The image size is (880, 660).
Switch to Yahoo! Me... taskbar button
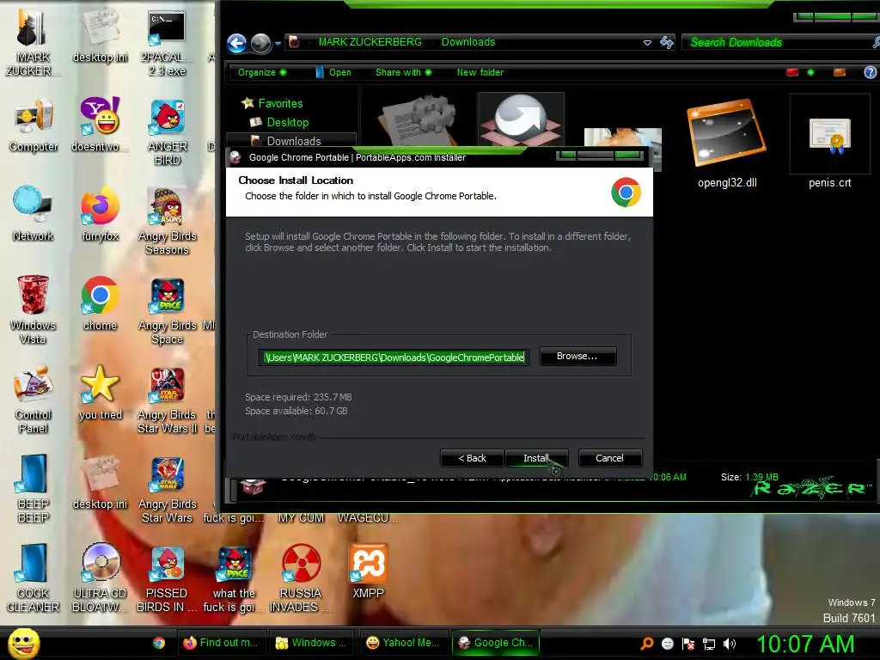click(x=404, y=643)
